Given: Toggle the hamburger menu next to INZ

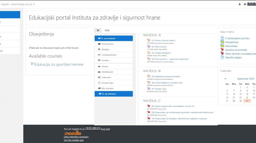Looking at the screenshot, I should pyautogui.click(x=98, y=30).
